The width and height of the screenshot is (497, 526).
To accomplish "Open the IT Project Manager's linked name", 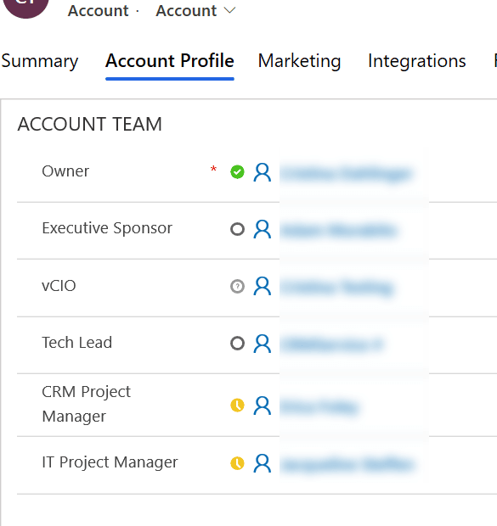I will 347,465.
